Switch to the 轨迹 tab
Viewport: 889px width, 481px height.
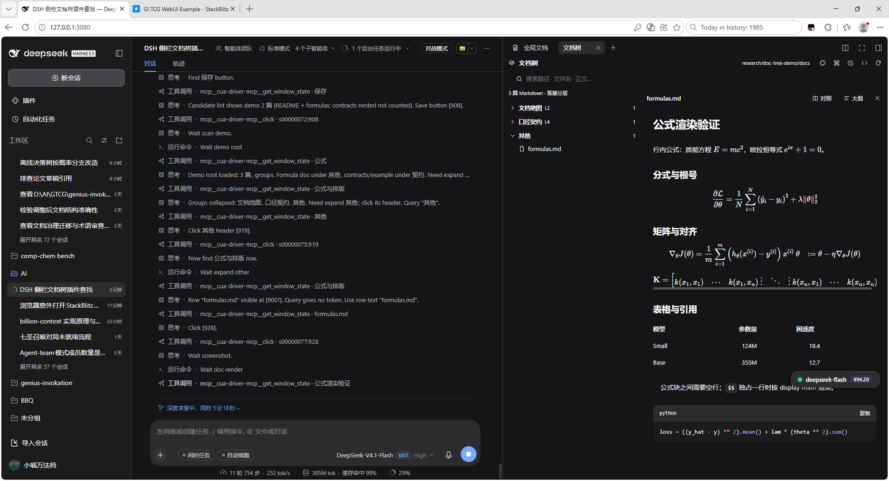coord(178,63)
